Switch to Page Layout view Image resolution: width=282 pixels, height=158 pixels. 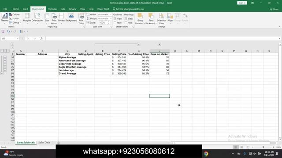click(x=242, y=147)
